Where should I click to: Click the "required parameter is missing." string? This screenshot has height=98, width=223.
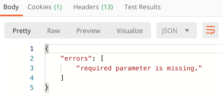[x=139, y=68]
